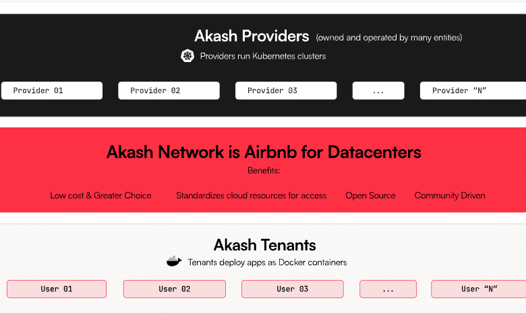Click 'Standardizes cloud resources for access' text
The height and width of the screenshot is (313, 526).
252,196
